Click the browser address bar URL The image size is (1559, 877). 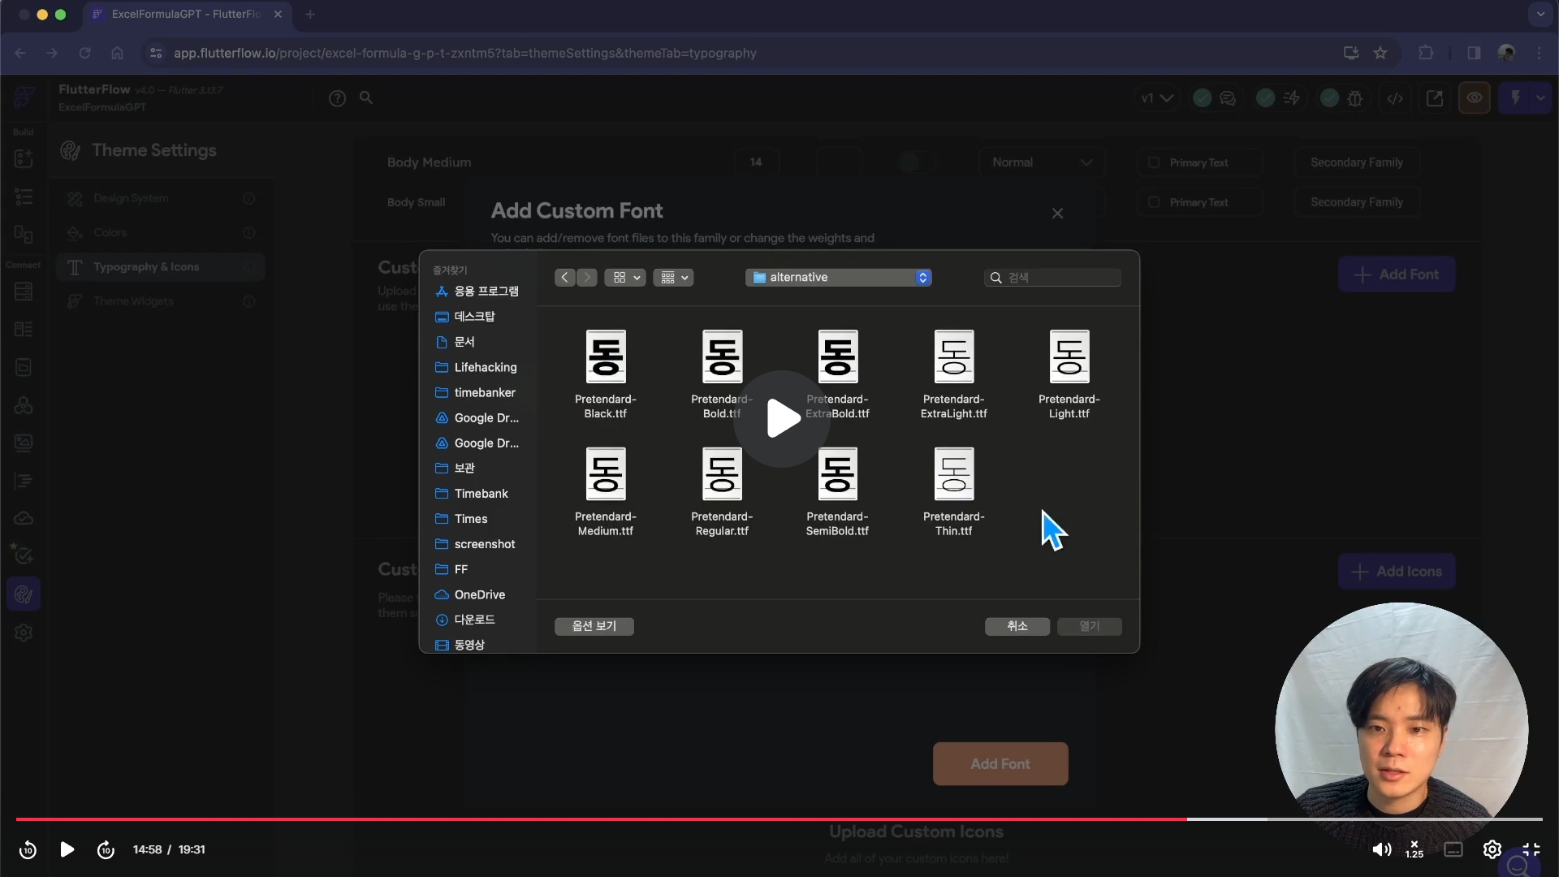(x=465, y=53)
